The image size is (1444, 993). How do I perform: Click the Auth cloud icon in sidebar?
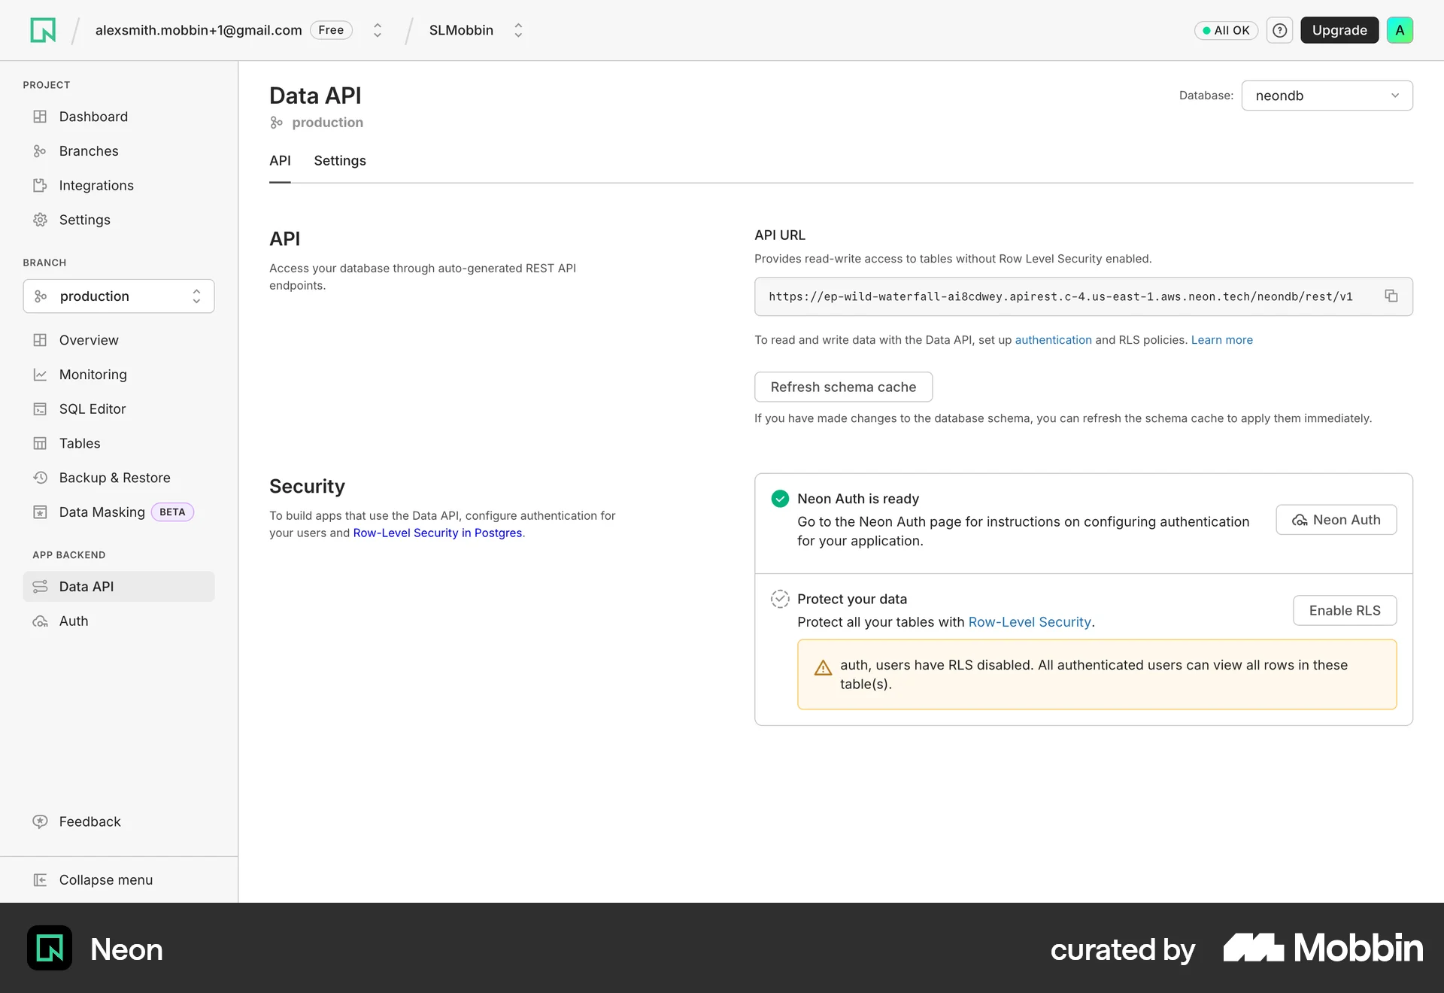click(x=40, y=621)
